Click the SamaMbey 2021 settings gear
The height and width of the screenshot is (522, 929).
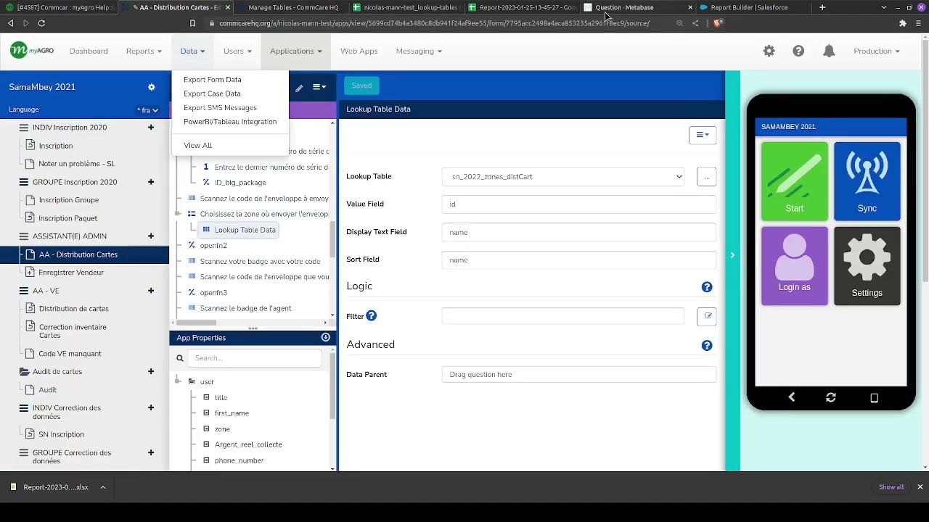[x=151, y=87]
